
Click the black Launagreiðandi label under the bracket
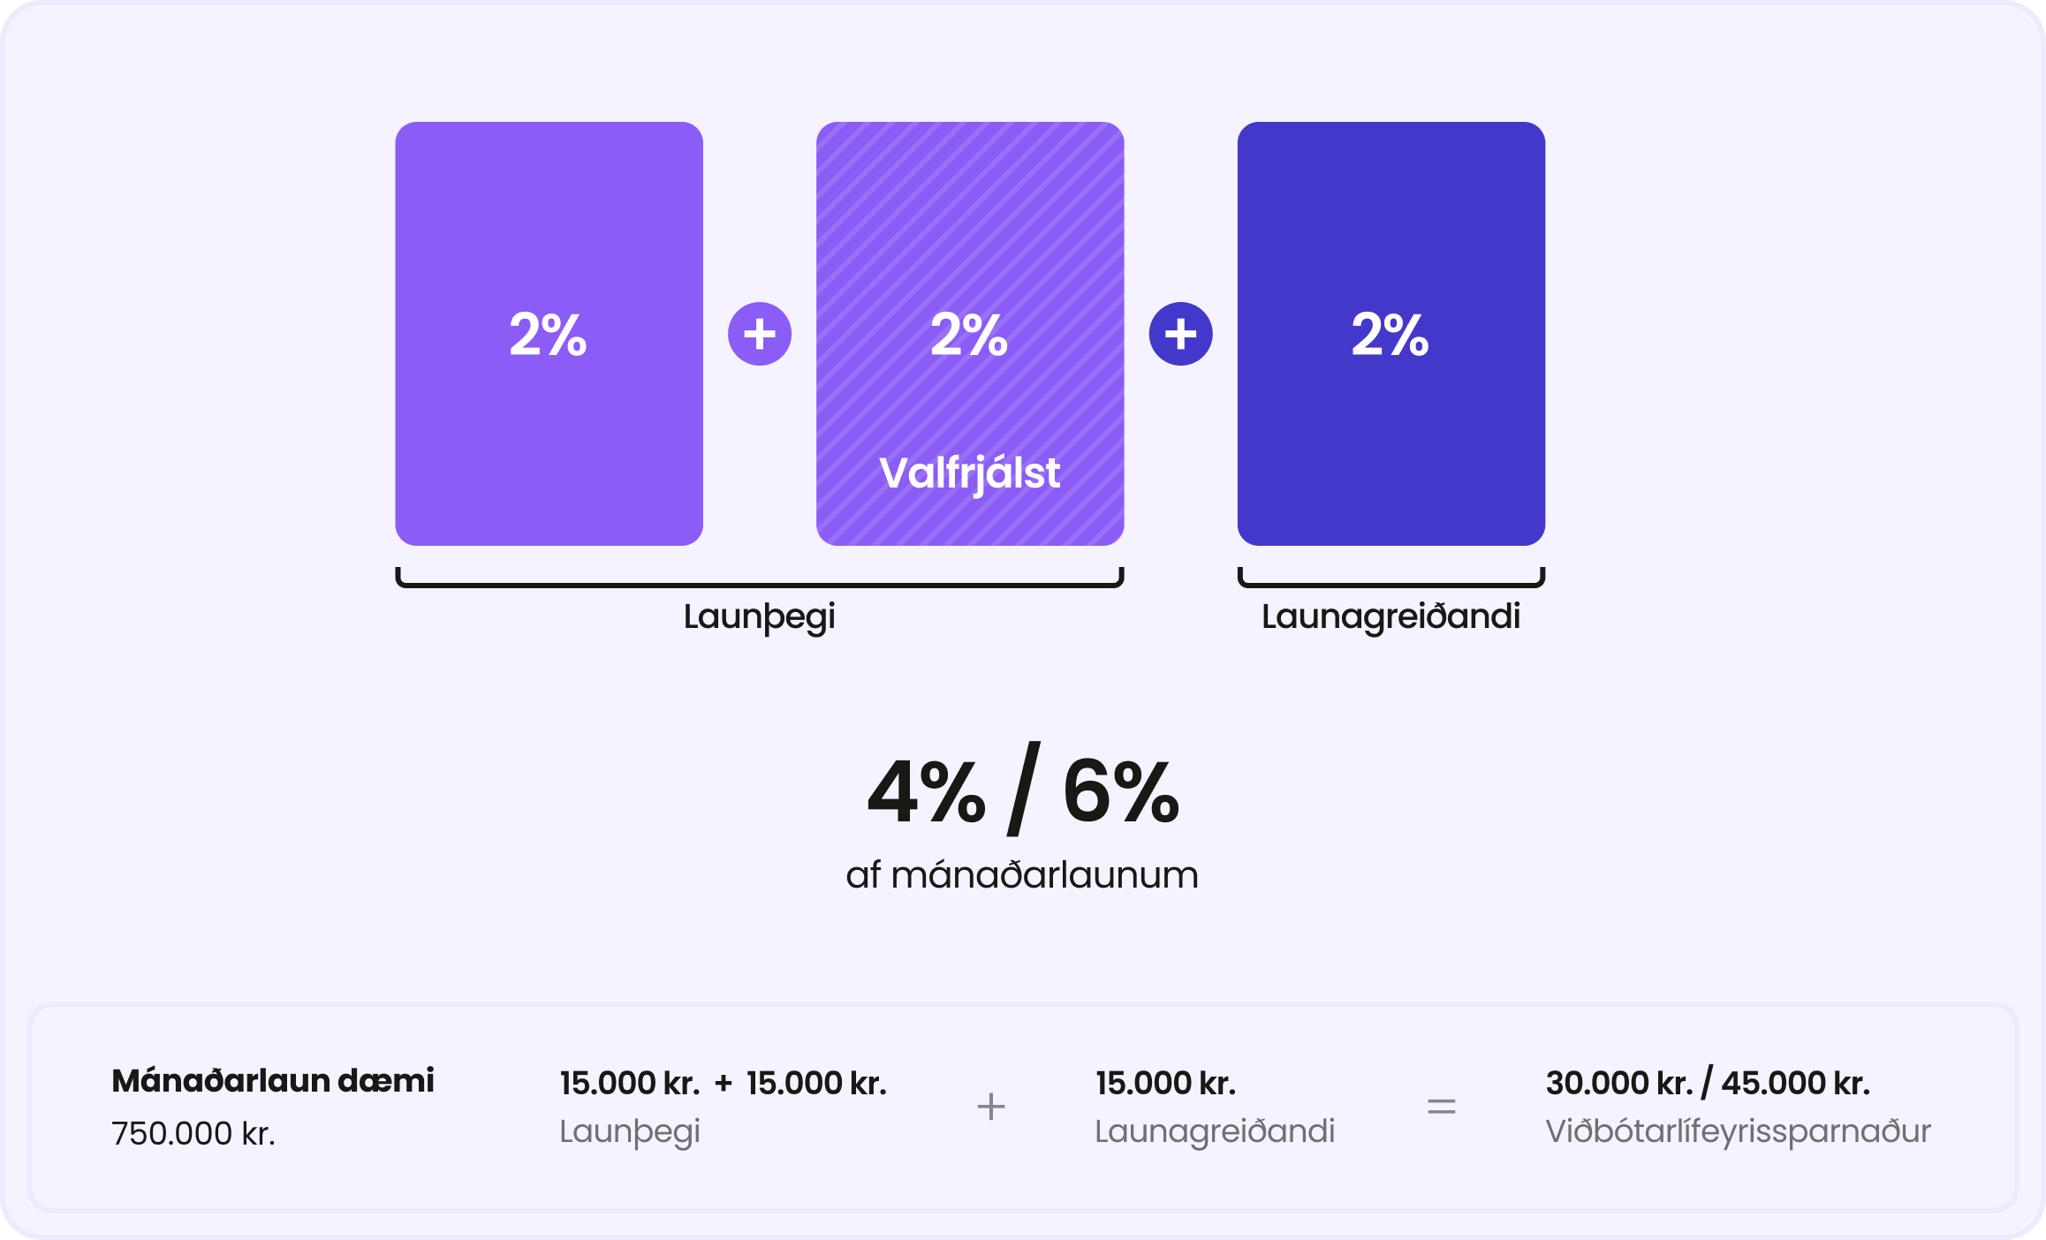click(x=1391, y=616)
